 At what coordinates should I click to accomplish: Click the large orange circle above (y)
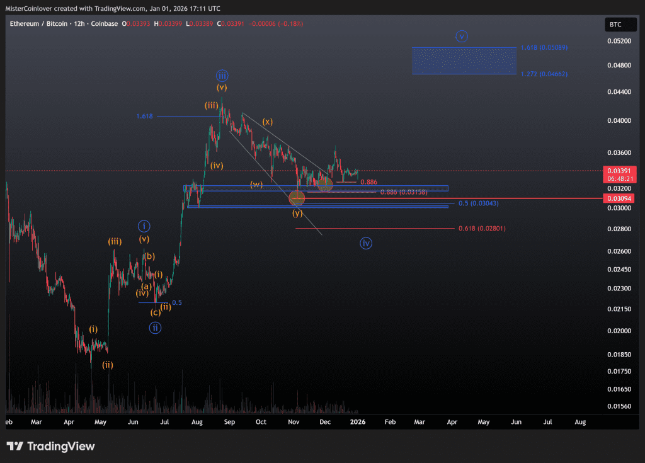(x=297, y=198)
